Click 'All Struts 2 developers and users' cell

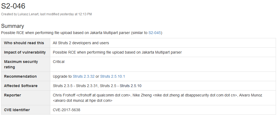click(81, 43)
